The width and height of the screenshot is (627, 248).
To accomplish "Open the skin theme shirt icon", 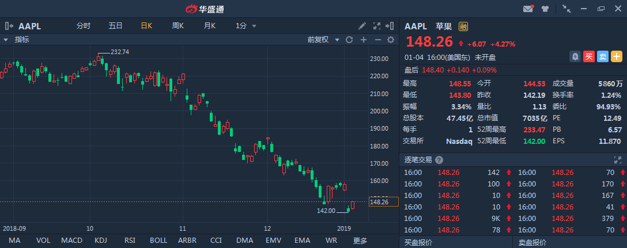I will (545, 9).
